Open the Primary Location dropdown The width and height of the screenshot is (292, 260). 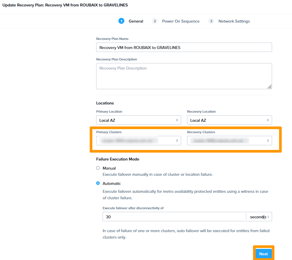[139, 120]
